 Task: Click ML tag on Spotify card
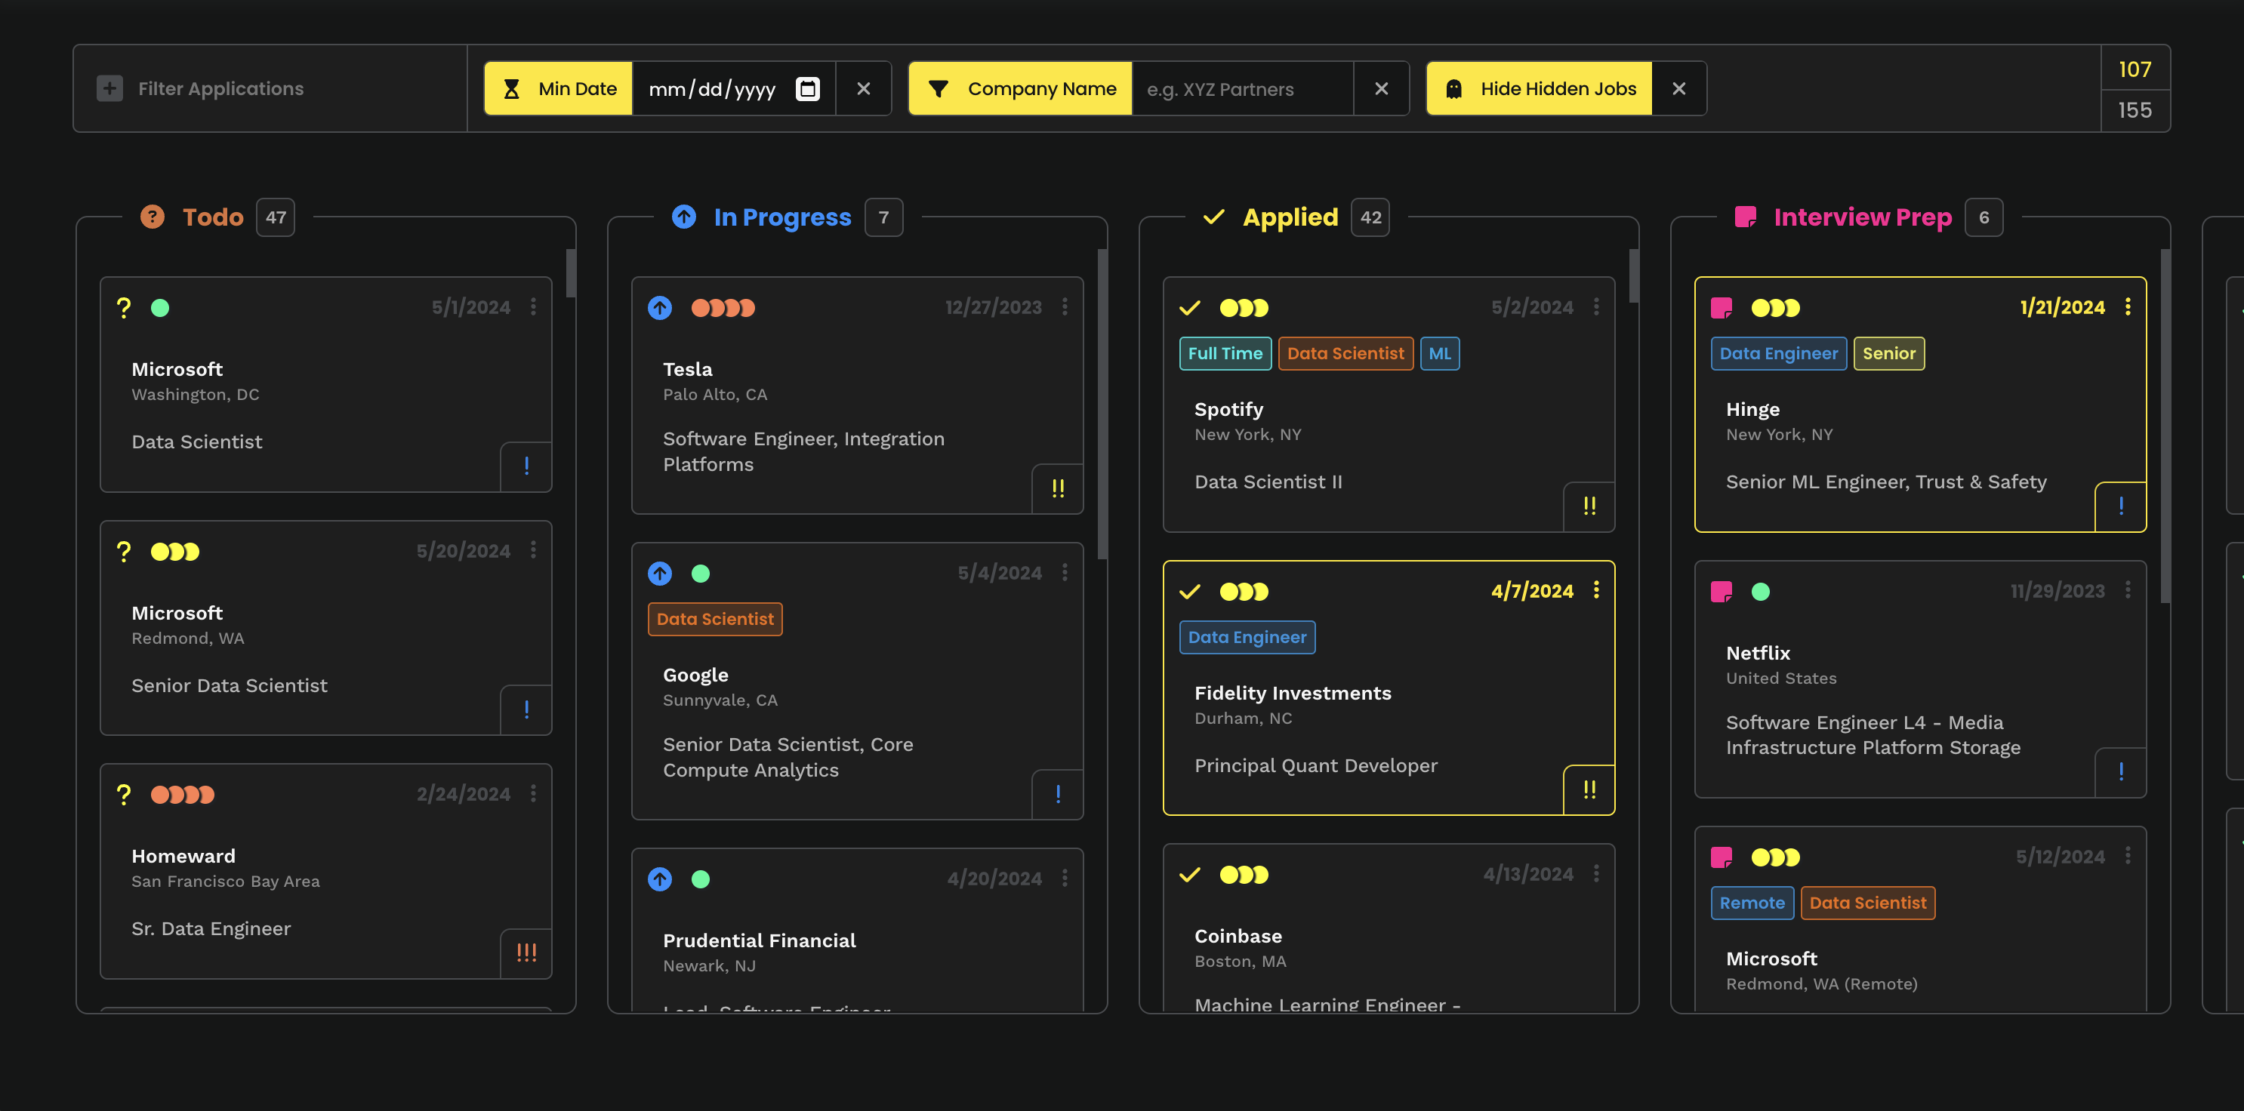[x=1439, y=352]
